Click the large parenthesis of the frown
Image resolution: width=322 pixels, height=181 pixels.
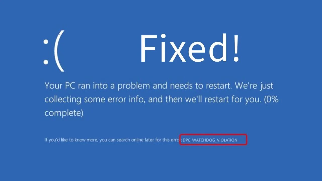59,51
